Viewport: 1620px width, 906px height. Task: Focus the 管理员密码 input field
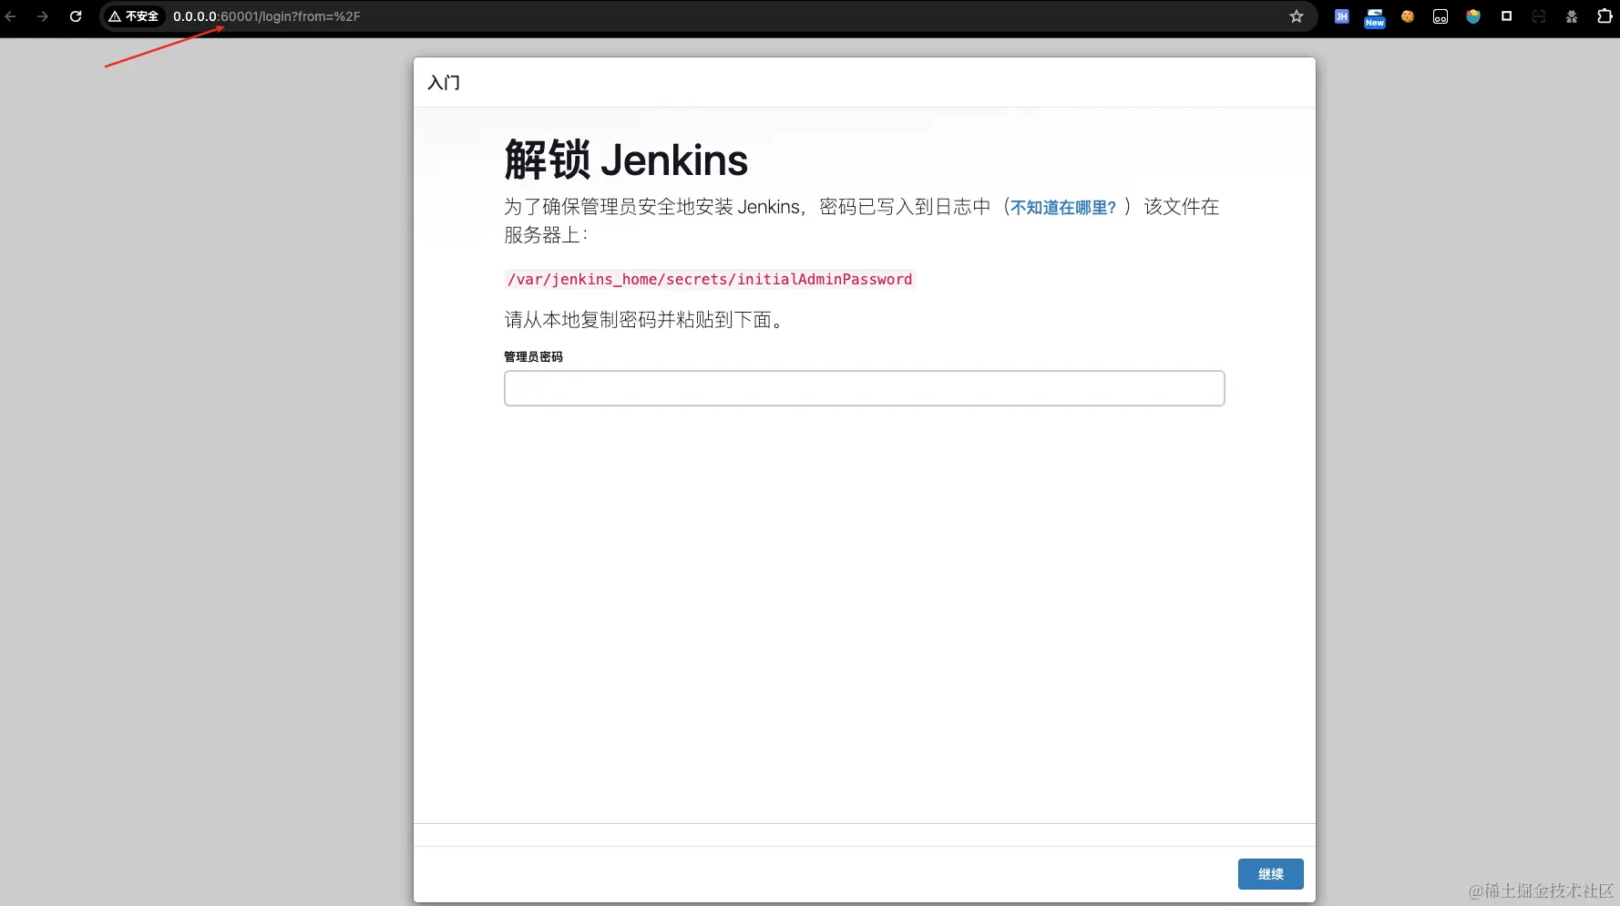[x=864, y=388]
